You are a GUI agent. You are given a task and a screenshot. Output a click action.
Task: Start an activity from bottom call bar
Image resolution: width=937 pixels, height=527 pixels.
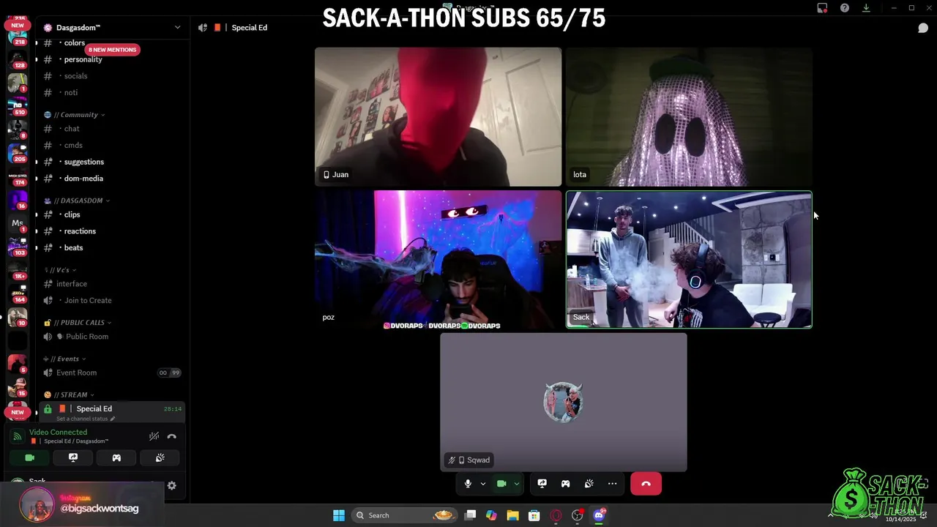(x=566, y=484)
